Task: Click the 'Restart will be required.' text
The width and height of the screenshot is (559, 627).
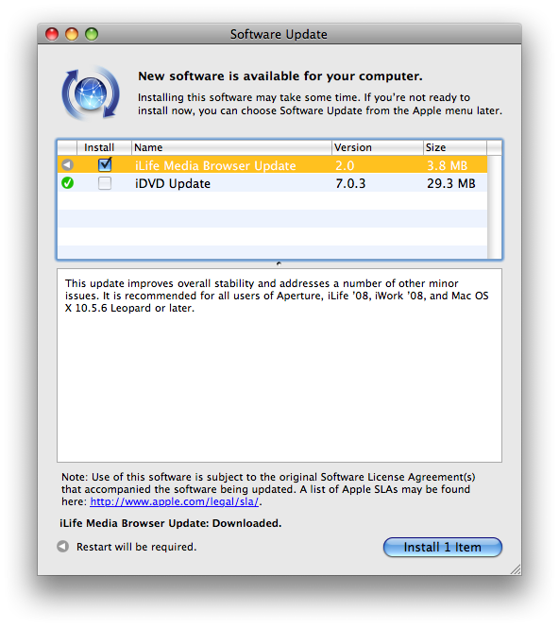Action: [136, 547]
